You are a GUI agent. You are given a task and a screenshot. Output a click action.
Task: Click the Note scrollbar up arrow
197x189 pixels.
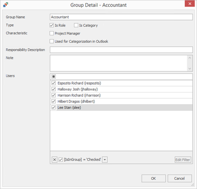190,58
